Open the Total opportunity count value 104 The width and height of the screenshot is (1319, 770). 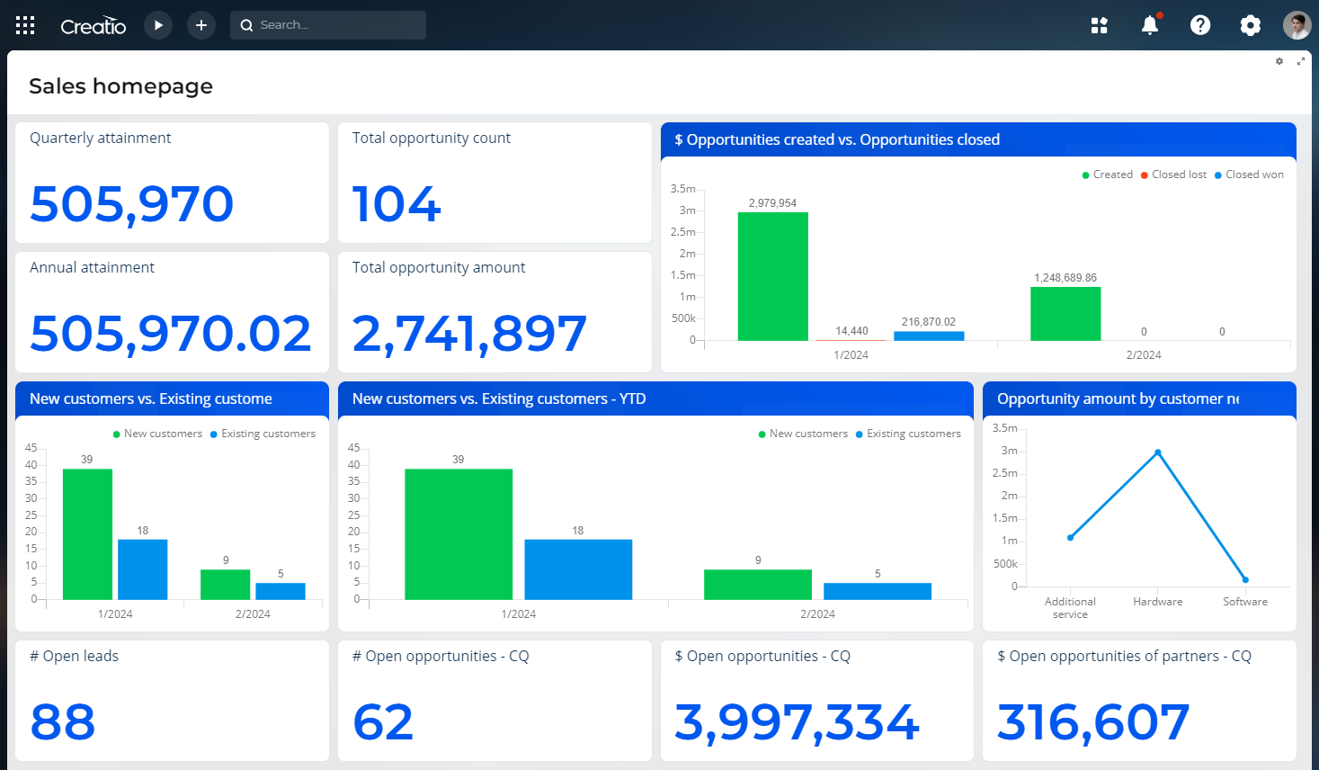(397, 204)
